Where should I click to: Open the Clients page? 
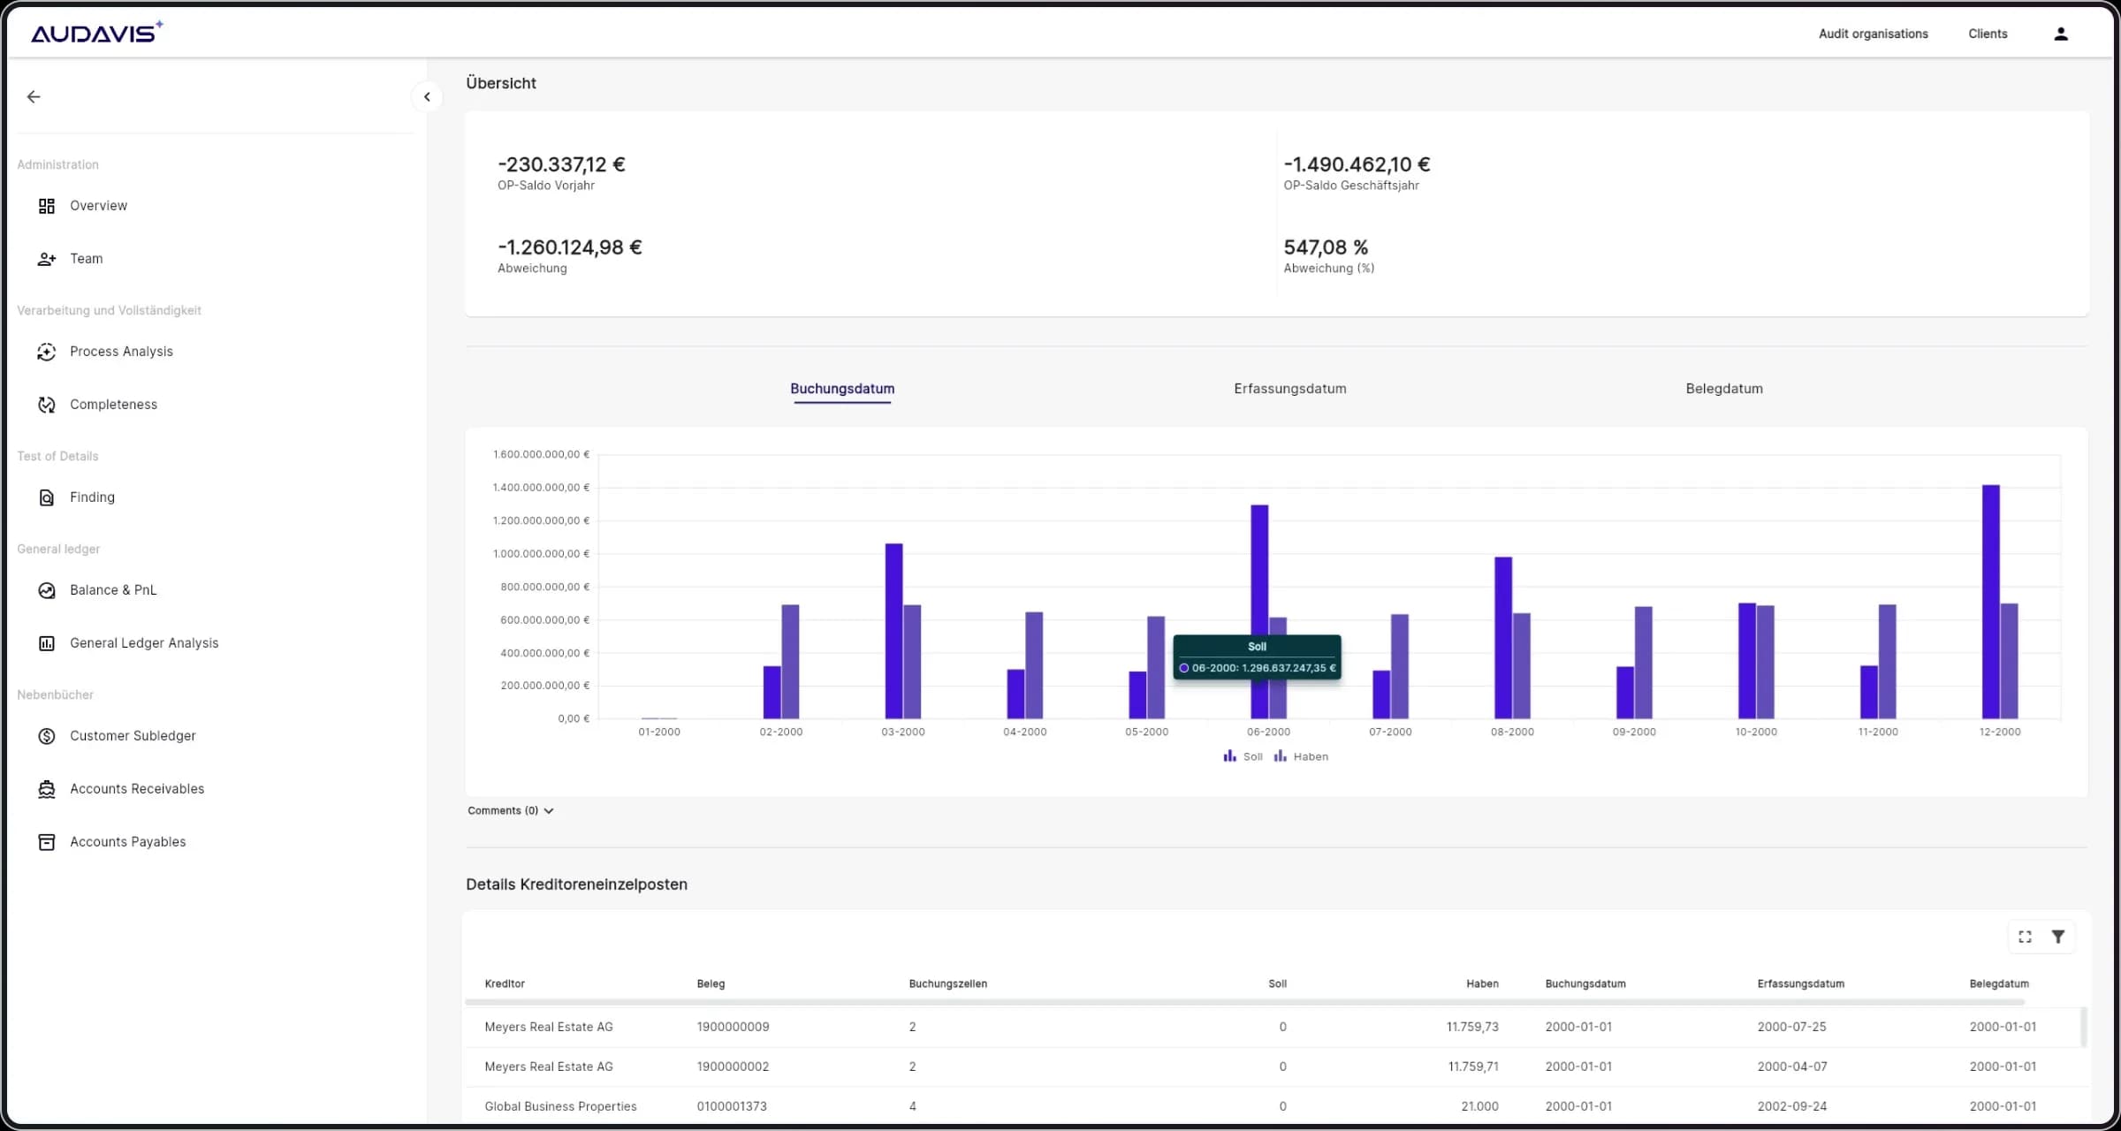pyautogui.click(x=1988, y=33)
